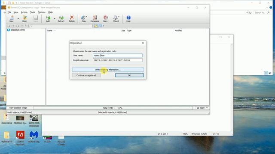Click the Open toolbar icon
This screenshot has width=275, height=154.
(x=25, y=19)
